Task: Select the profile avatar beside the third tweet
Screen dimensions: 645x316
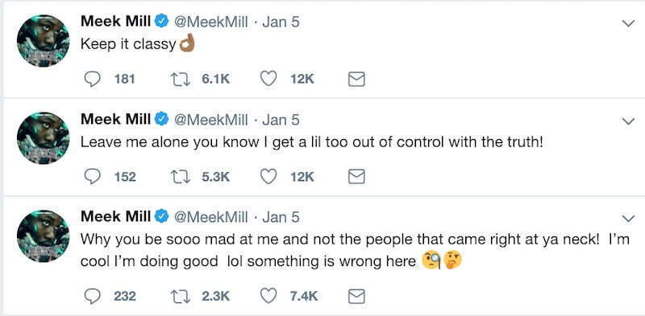Action: (x=44, y=236)
